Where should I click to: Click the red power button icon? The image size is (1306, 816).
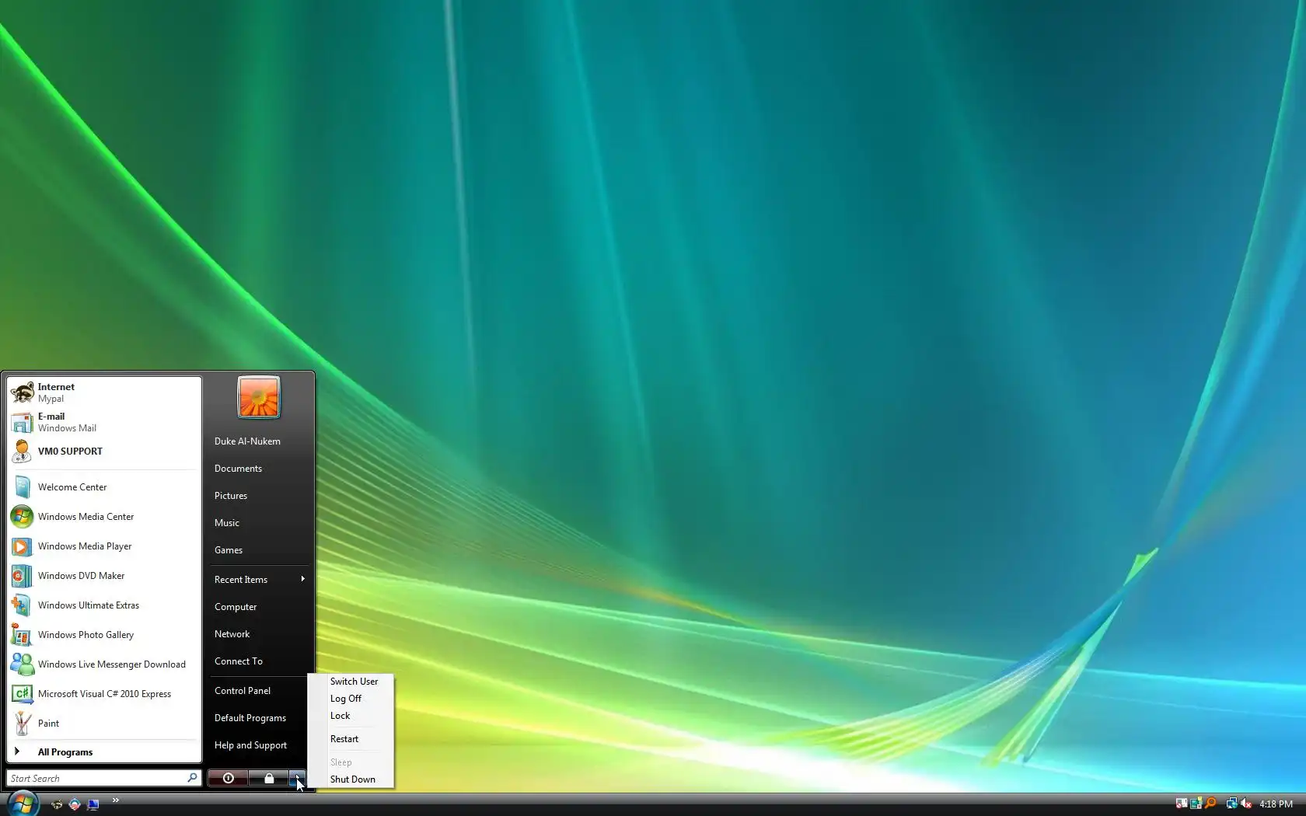228,778
